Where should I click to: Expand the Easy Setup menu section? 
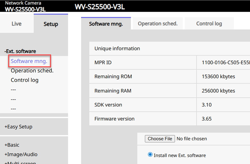(18, 127)
